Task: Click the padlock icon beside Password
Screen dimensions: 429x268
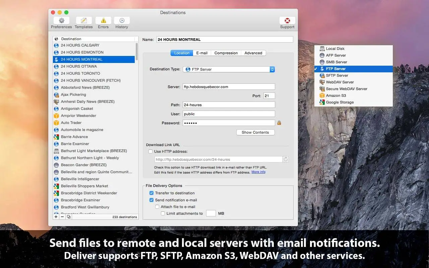Action: coord(279,123)
